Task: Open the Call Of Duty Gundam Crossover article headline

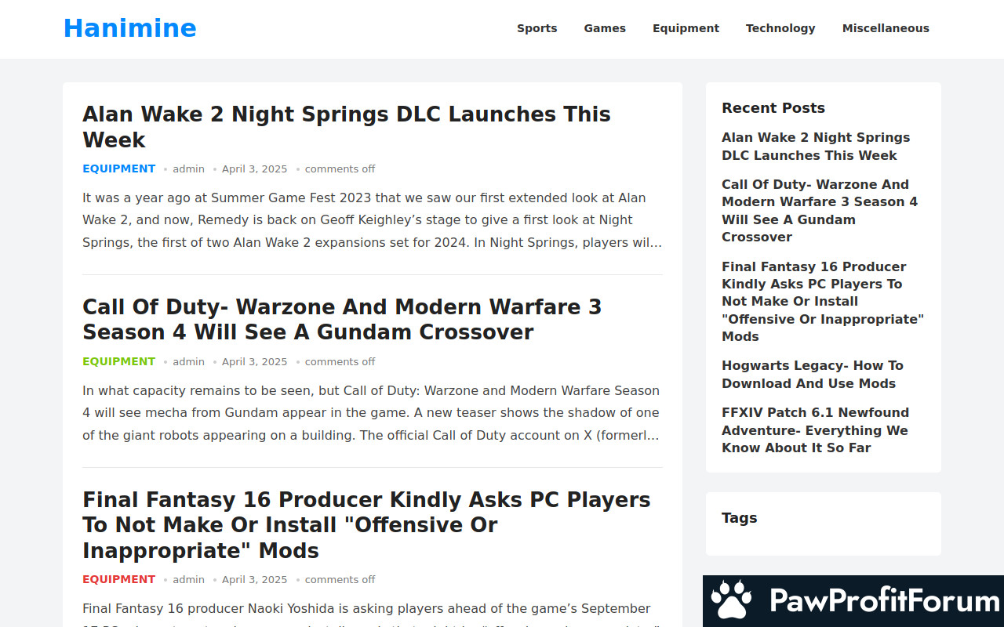Action: click(341, 319)
